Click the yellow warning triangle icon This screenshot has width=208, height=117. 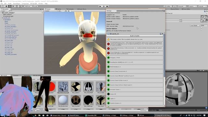click(108, 39)
